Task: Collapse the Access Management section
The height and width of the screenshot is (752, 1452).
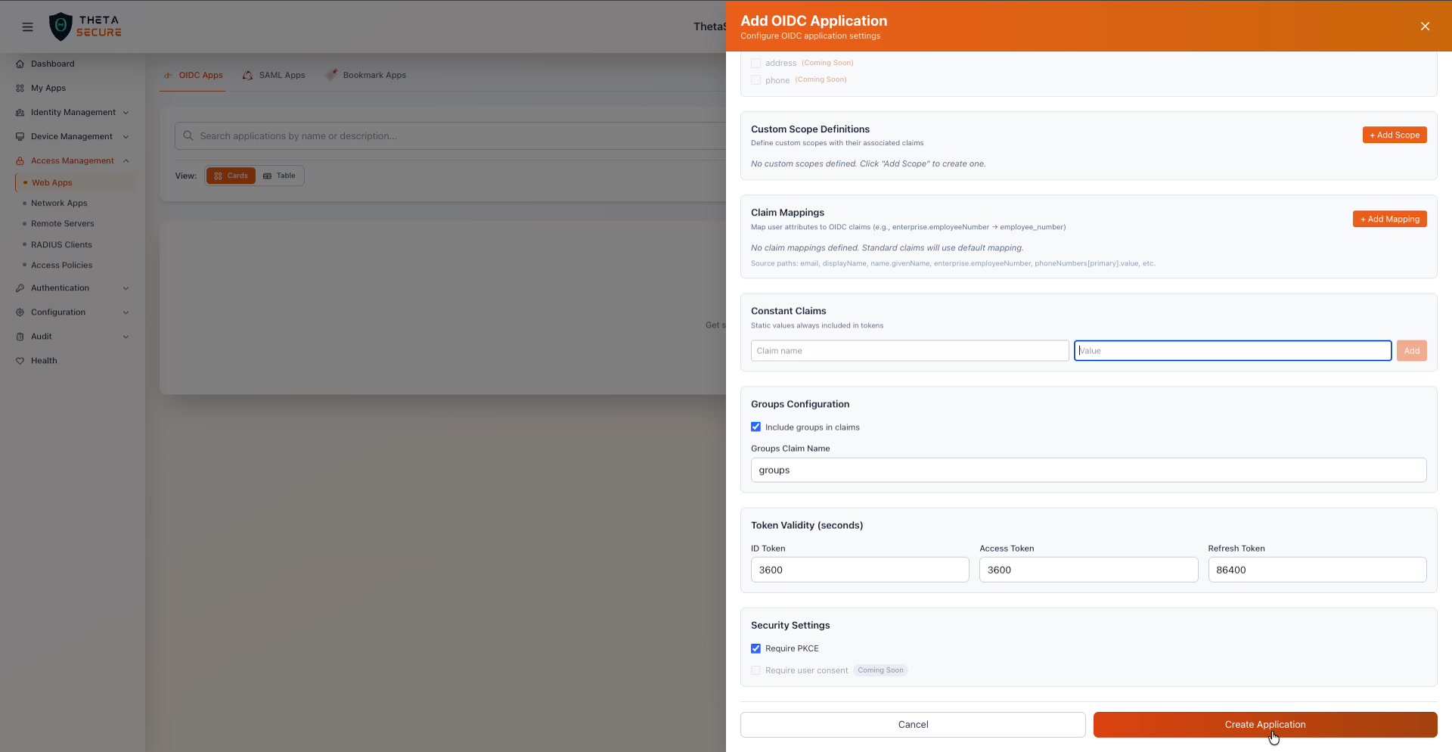Action: [x=126, y=160]
